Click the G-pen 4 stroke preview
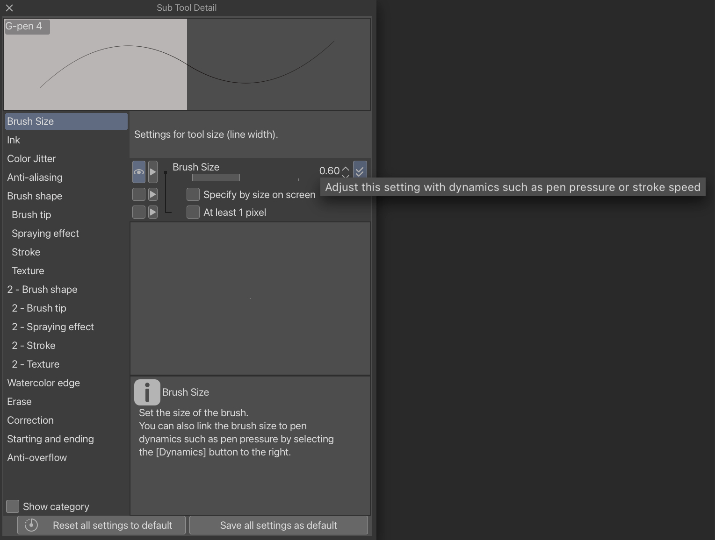Screen dimensions: 715x540 pyautogui.click(x=187, y=64)
